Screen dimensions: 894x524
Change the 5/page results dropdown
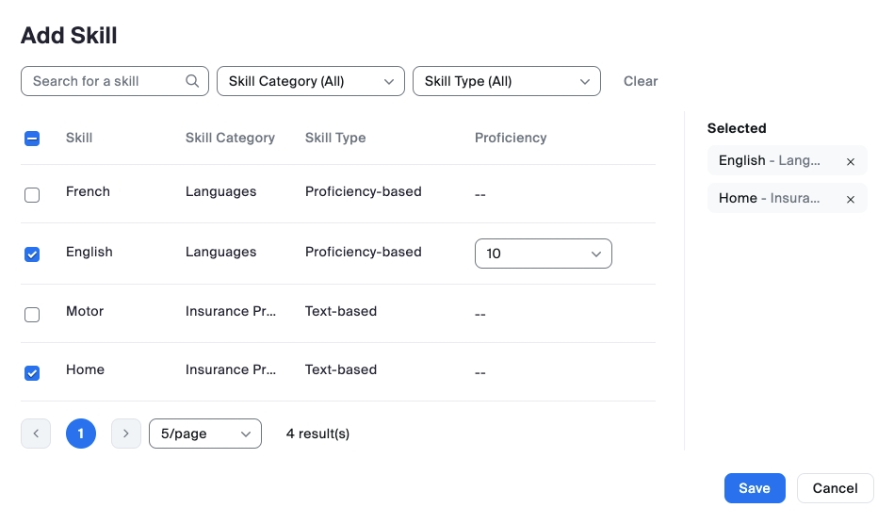205,434
